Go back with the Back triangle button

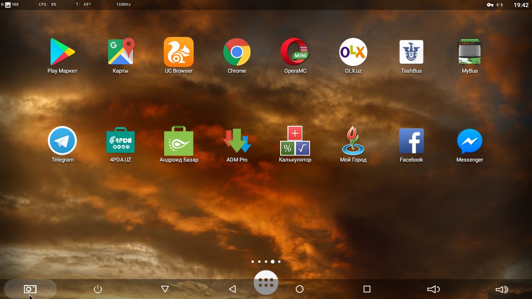232,289
